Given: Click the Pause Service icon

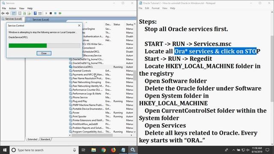Looking at the screenshot, I should [55, 13].
